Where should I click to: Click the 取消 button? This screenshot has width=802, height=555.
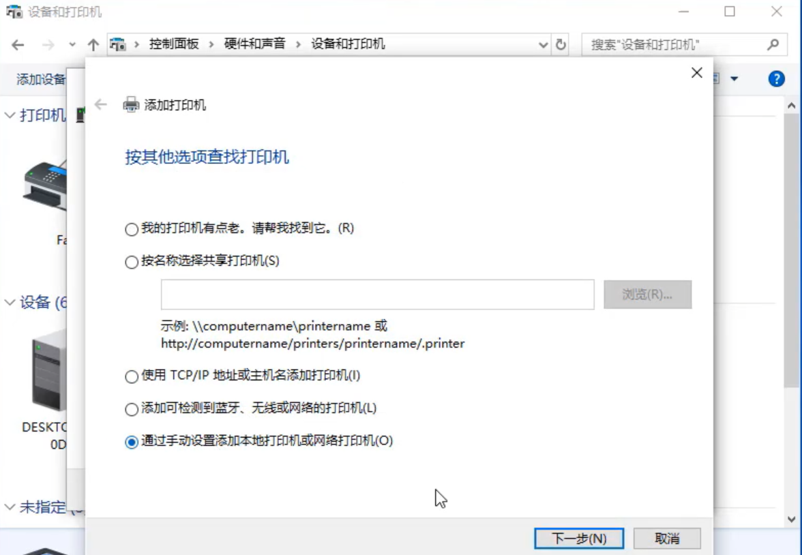tap(666, 539)
